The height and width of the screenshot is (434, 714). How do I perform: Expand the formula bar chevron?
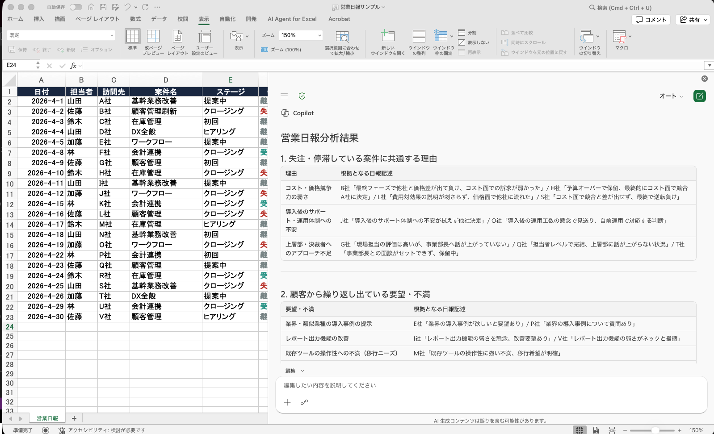(x=709, y=66)
